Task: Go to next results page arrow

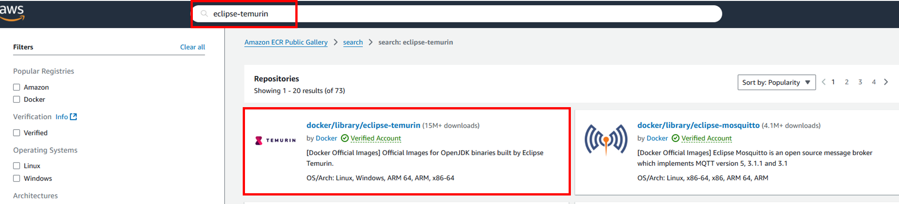Action: coord(886,82)
